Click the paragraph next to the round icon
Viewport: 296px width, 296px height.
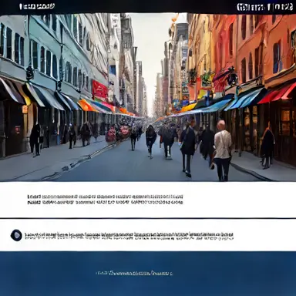(129, 236)
